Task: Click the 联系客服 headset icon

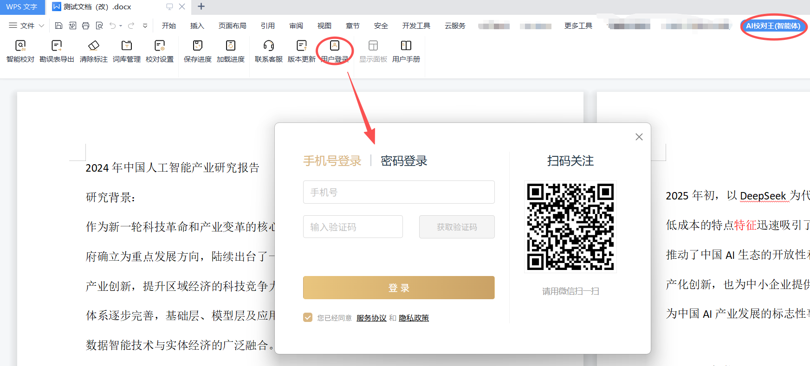Action: click(x=269, y=46)
